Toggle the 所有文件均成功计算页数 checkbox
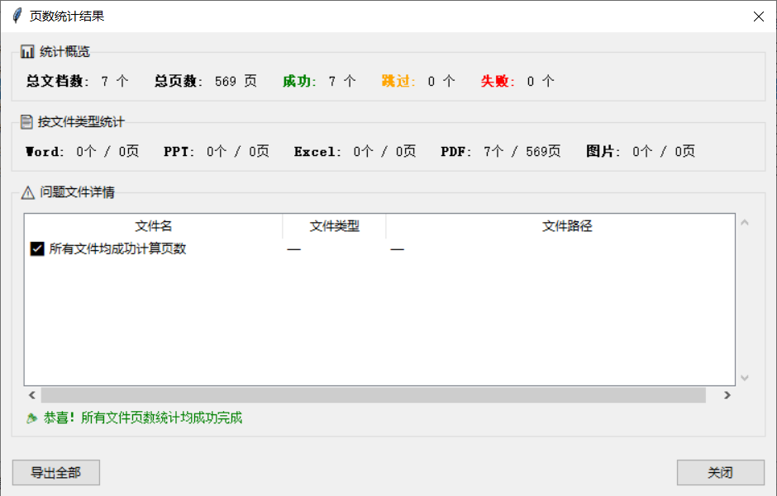 click(37, 248)
